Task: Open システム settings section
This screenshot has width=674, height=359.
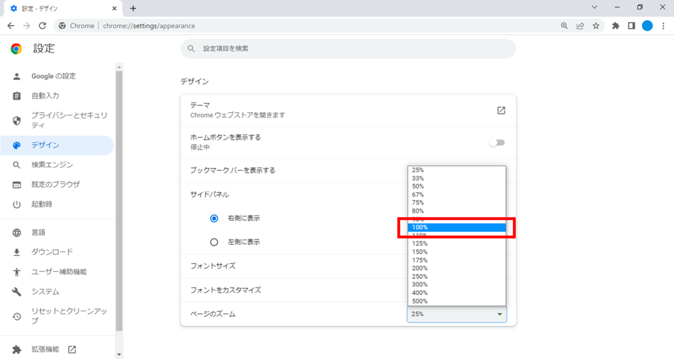Action: click(x=57, y=292)
